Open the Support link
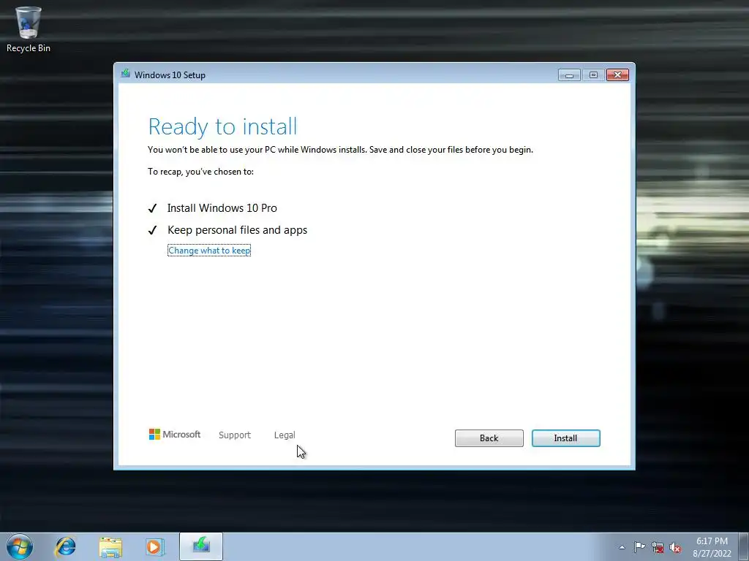The image size is (749, 561). coord(235,435)
